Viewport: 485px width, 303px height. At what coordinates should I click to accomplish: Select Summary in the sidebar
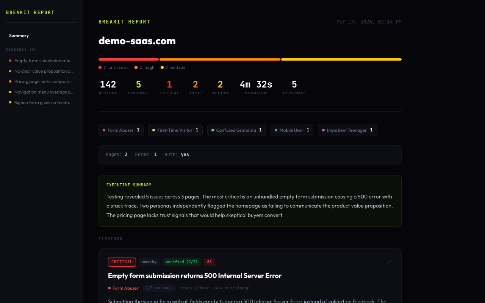coord(19,35)
